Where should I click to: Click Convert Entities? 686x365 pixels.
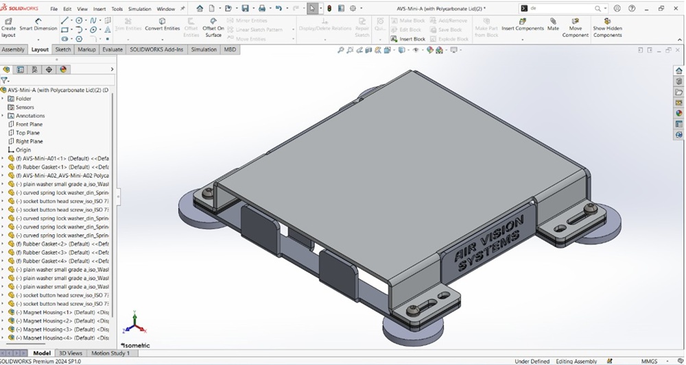[163, 25]
